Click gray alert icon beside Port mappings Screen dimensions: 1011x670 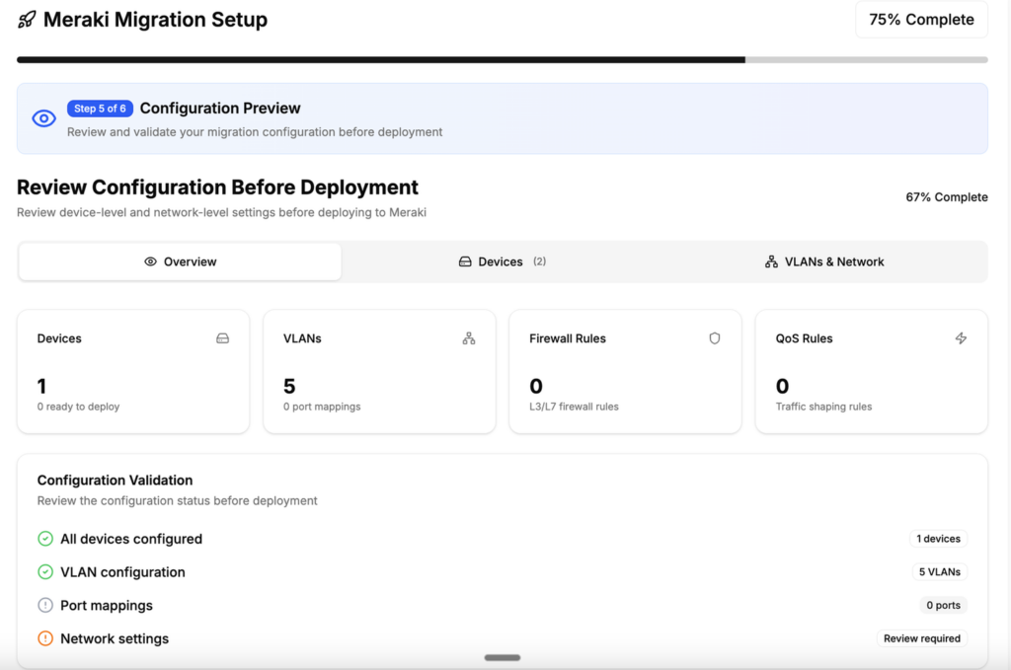point(45,606)
